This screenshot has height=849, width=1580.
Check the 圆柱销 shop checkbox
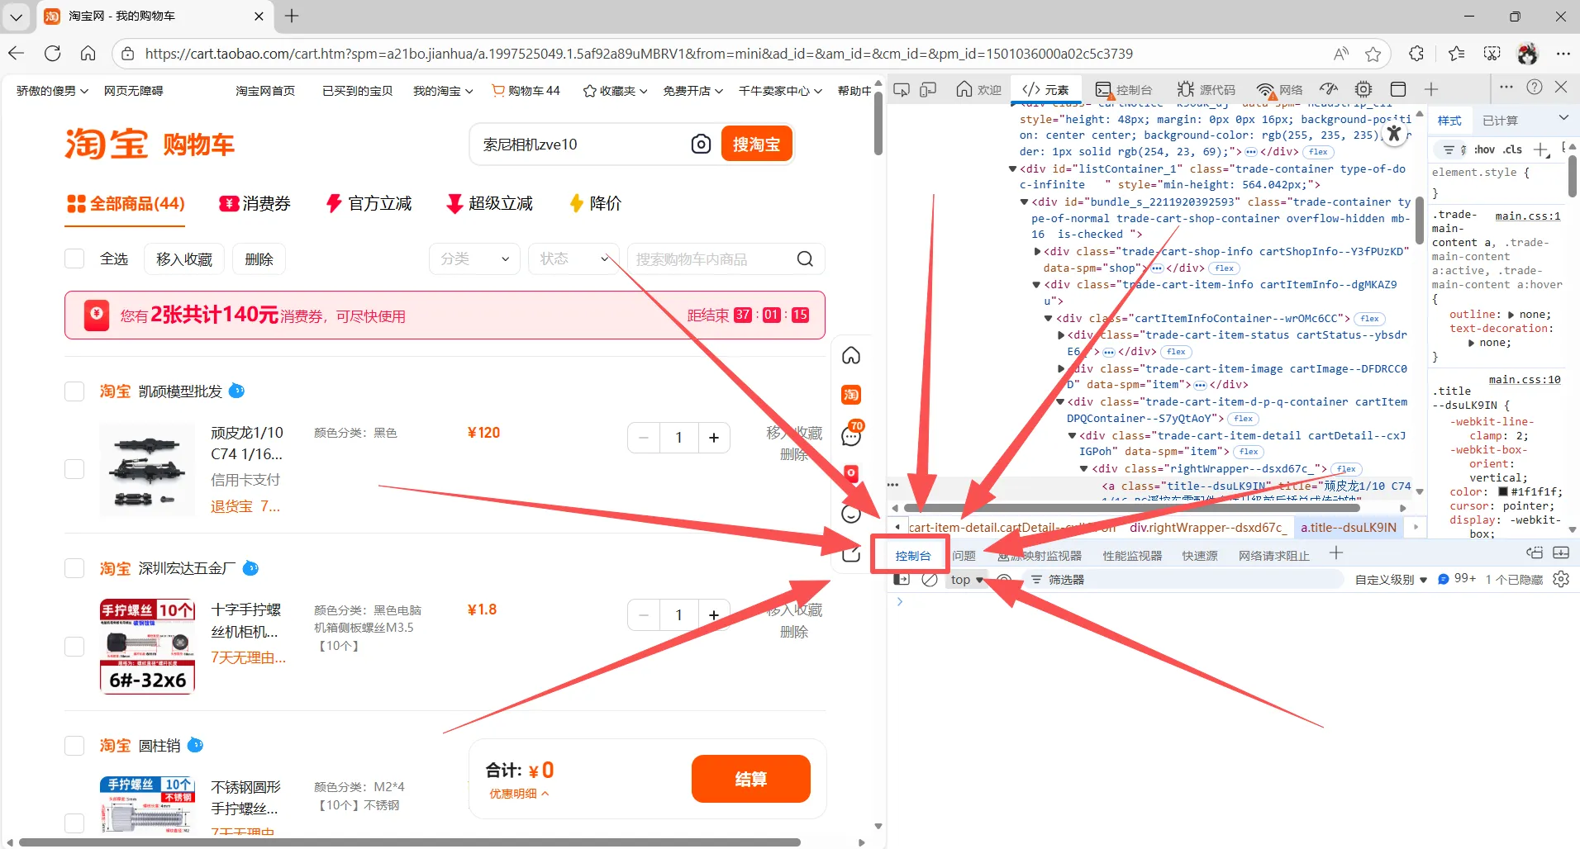(74, 746)
